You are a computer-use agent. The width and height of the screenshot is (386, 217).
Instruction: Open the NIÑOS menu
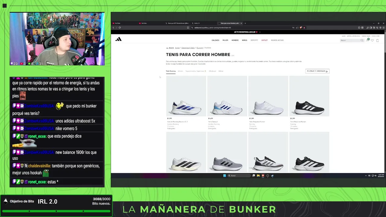tap(245, 40)
